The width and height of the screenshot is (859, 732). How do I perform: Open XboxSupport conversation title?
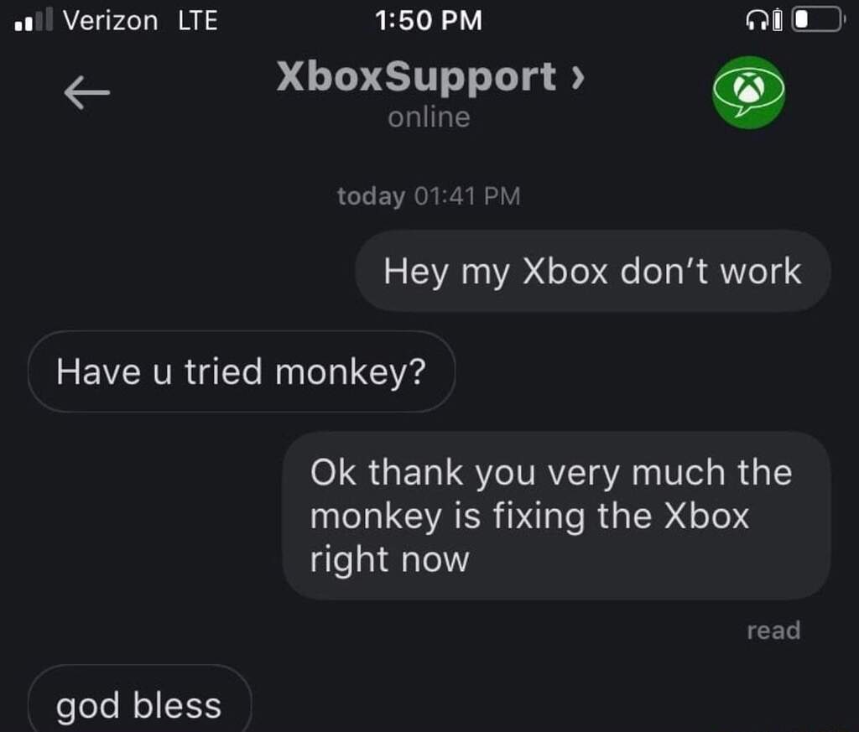pos(416,76)
